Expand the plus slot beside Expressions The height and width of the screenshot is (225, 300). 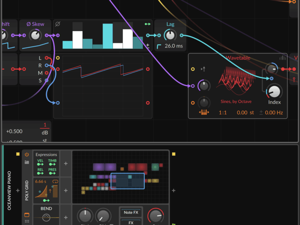pyautogui.click(x=66, y=163)
